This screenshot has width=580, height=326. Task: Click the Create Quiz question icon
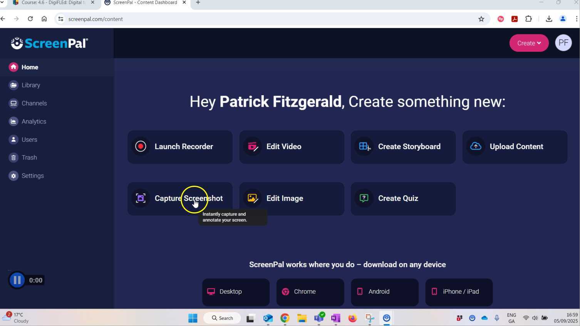364,198
